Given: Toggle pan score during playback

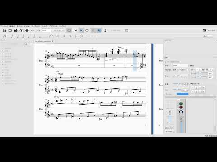Looking at the screenshot, I should [x=99, y=31].
